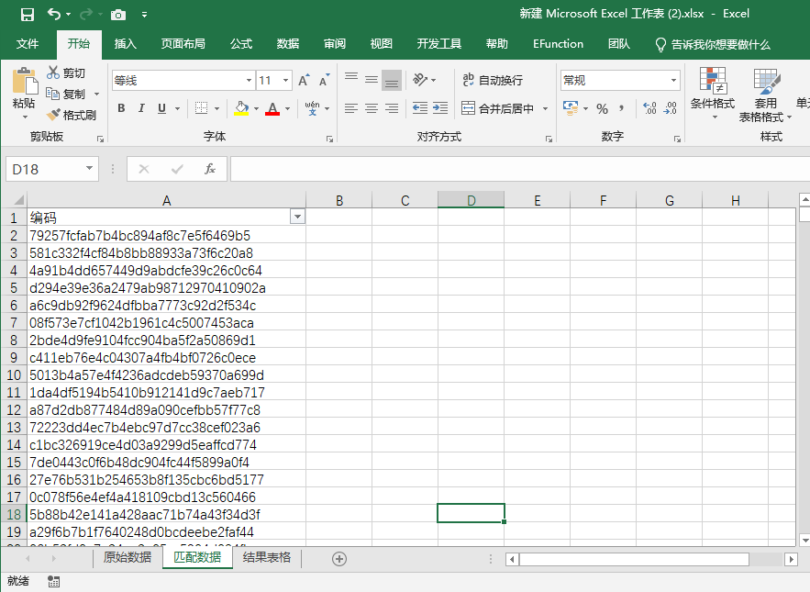The height and width of the screenshot is (592, 810).
Task: Apply percent style format
Action: click(602, 108)
